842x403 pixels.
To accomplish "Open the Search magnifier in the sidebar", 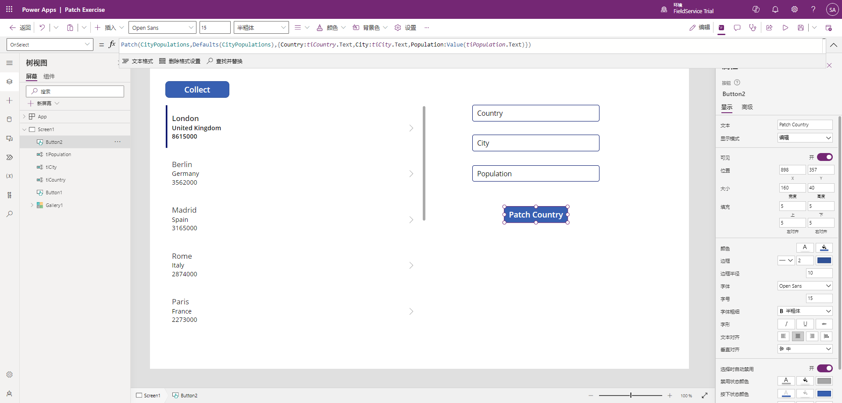I will pyautogui.click(x=9, y=214).
